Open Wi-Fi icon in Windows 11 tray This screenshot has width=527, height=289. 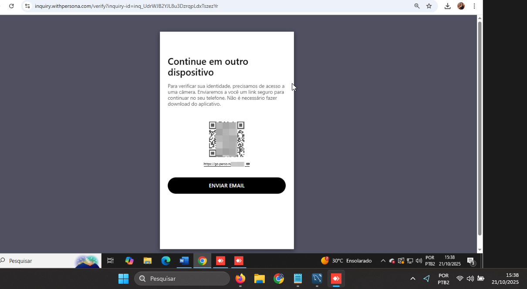460,279
